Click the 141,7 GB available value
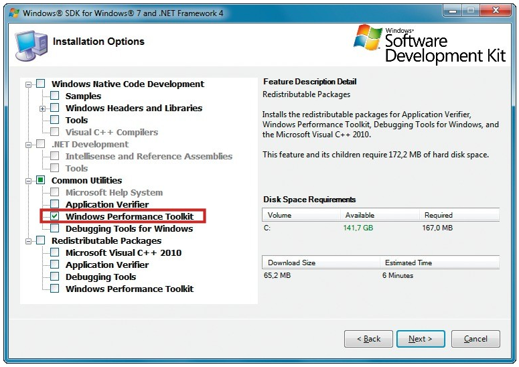Image resolution: width=519 pixels, height=367 pixels. pyautogui.click(x=358, y=228)
